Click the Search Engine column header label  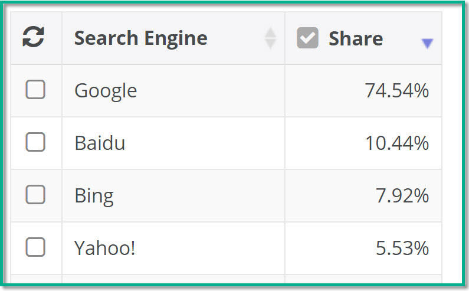140,38
